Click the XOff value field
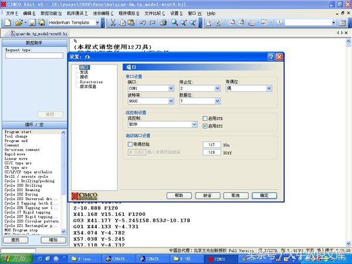352x264 pixels. coord(212,153)
